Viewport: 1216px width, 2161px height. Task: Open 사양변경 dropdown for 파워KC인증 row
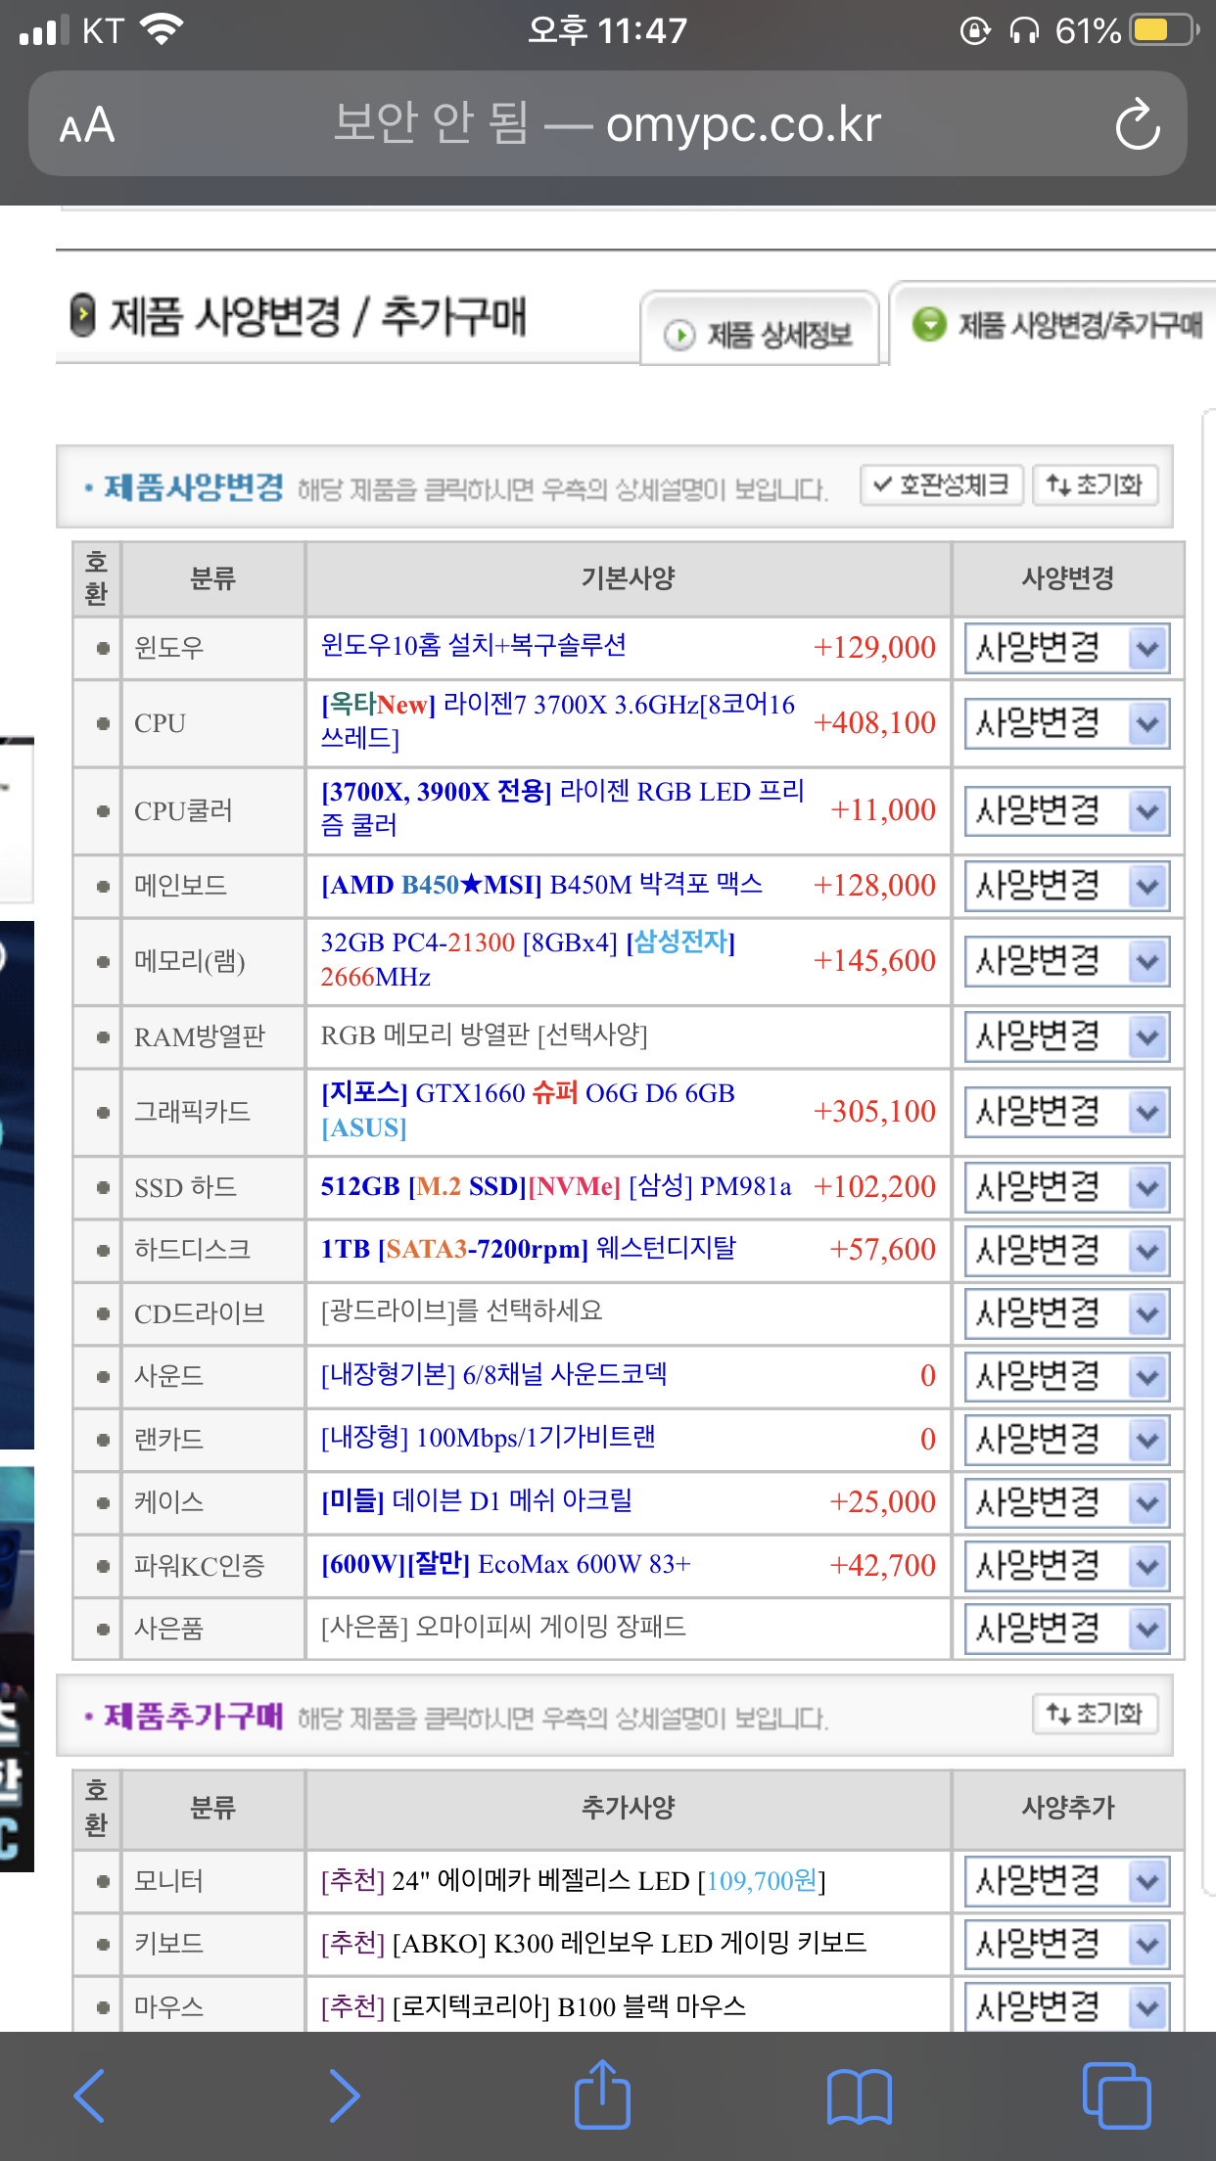[x=1067, y=1566]
